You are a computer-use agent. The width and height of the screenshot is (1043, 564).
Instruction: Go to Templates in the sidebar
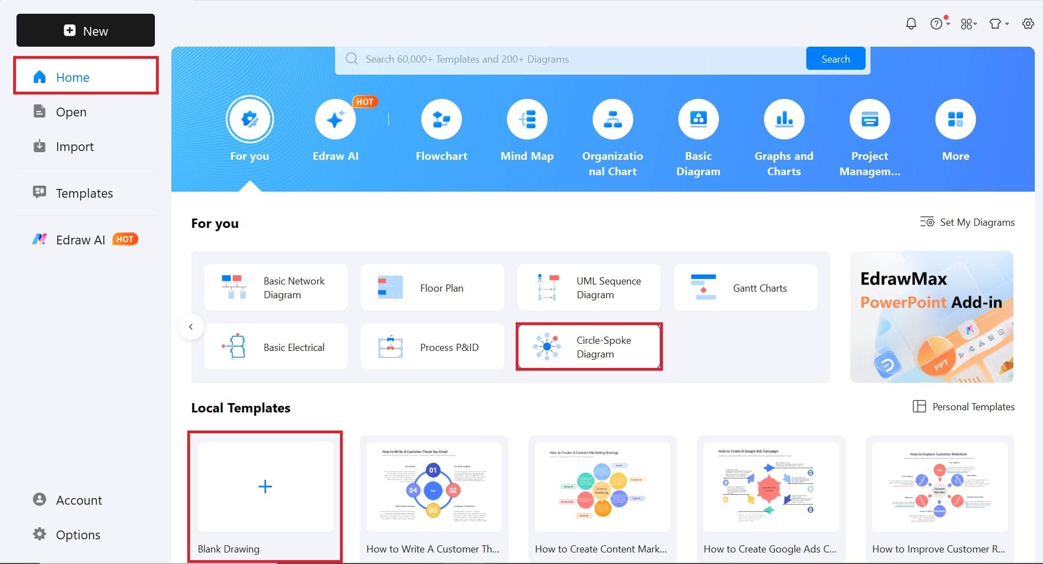(73, 193)
